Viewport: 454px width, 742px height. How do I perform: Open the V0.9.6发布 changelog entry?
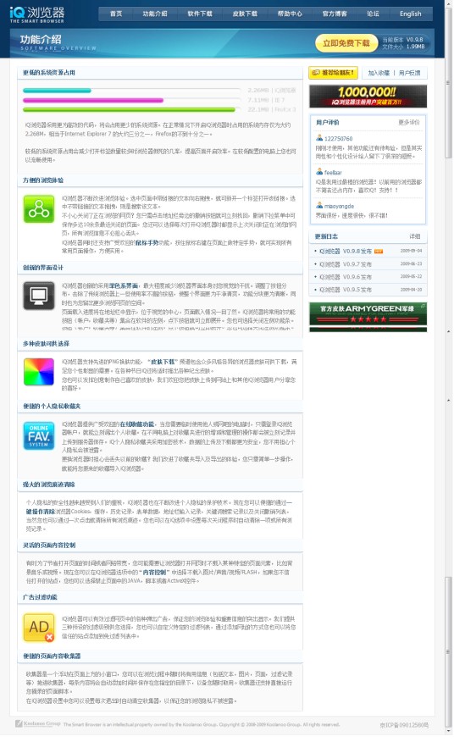point(345,277)
